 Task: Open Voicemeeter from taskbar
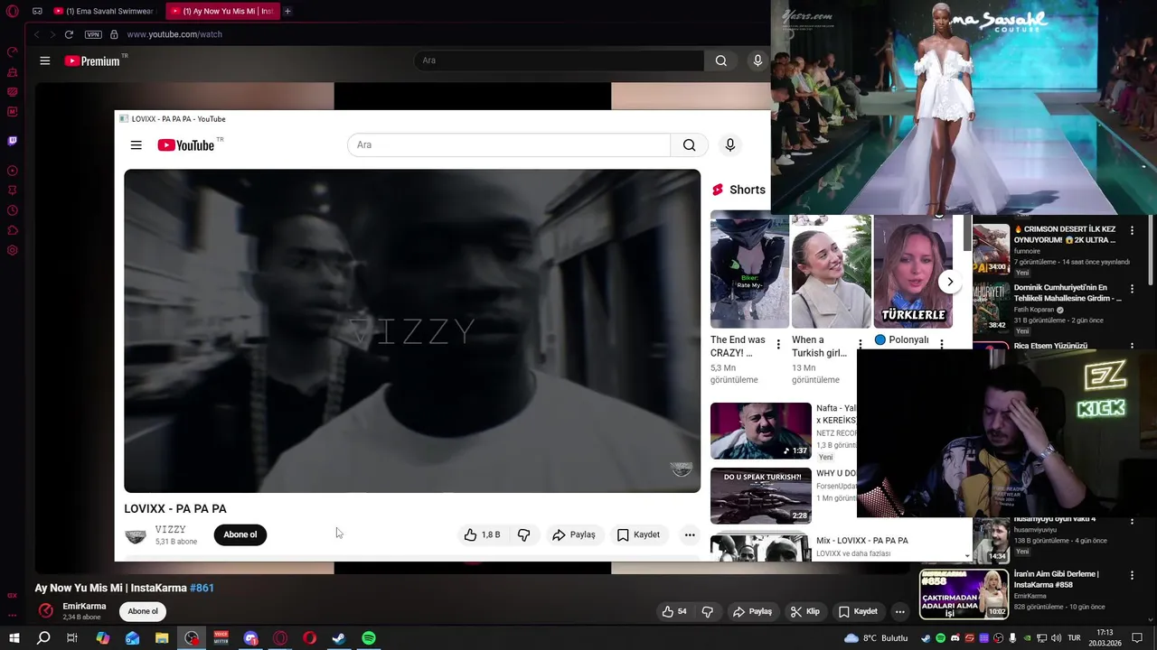point(221,638)
